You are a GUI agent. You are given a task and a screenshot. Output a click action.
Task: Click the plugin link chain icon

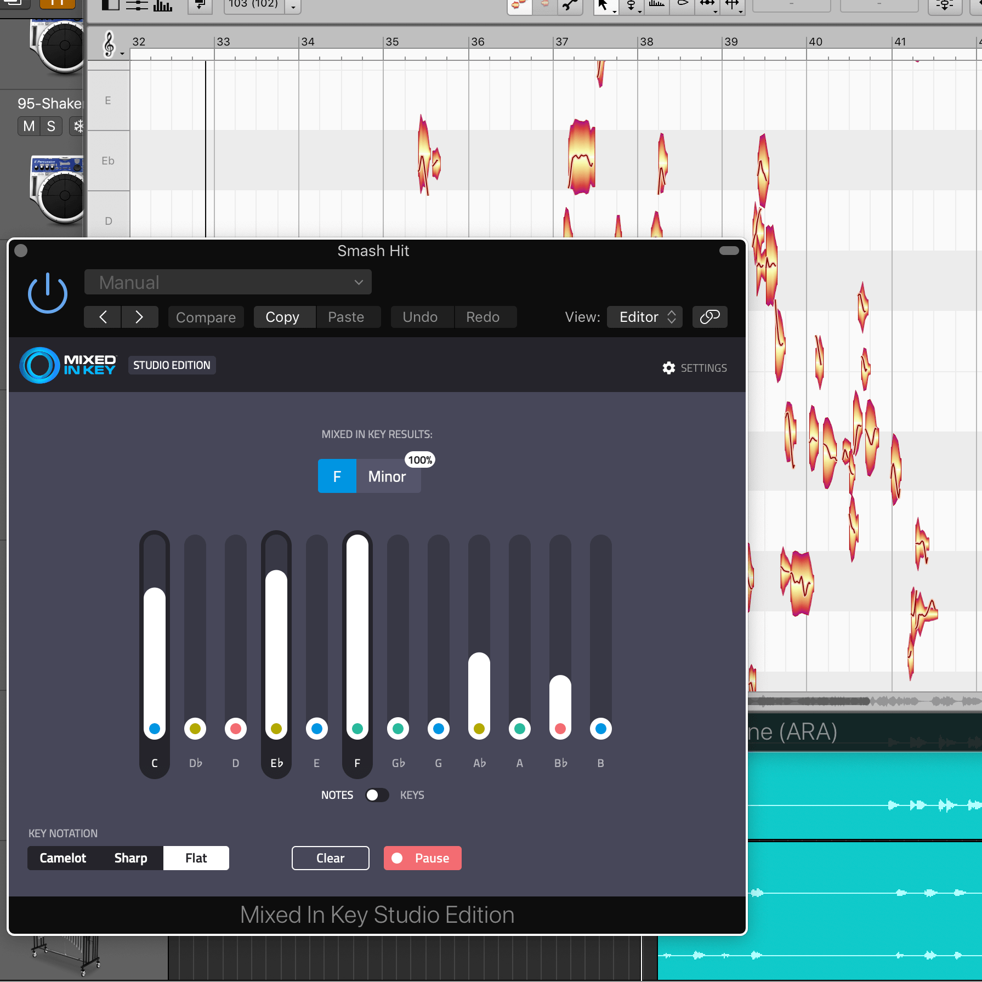(709, 317)
